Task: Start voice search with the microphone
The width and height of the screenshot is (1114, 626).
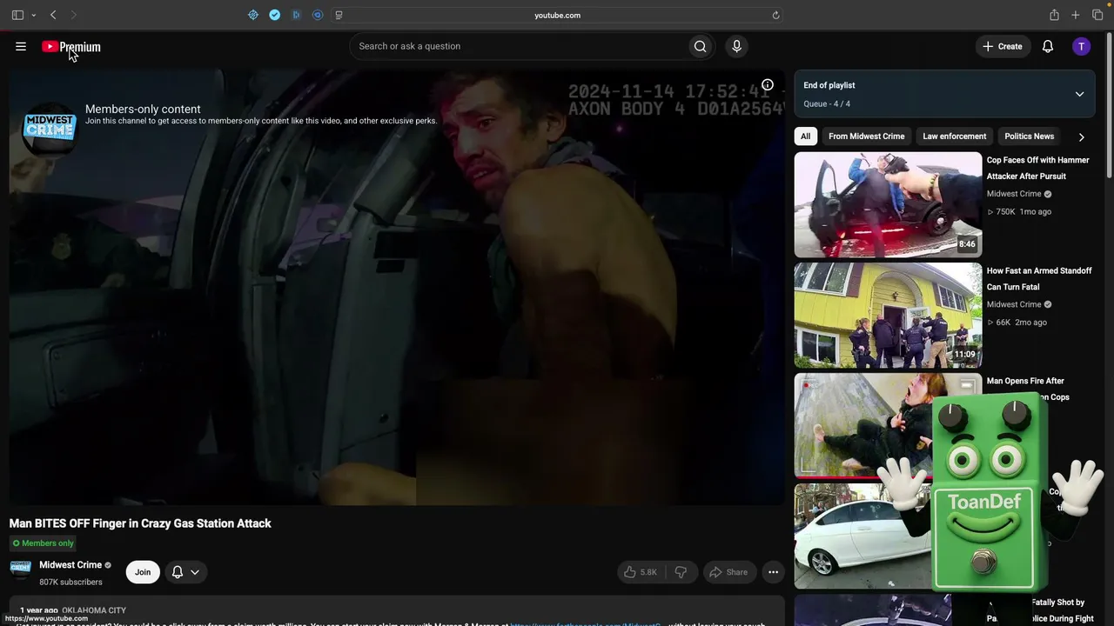Action: [x=736, y=46]
